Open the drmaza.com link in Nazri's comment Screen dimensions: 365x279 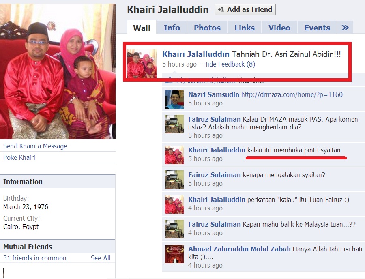292,94
